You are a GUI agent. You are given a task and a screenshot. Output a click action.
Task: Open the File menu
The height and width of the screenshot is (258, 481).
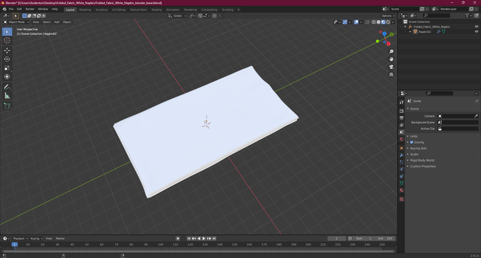coord(11,9)
